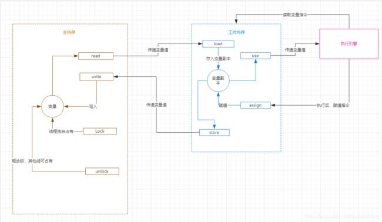Select the assign node box
382x222 pixels.
point(256,105)
